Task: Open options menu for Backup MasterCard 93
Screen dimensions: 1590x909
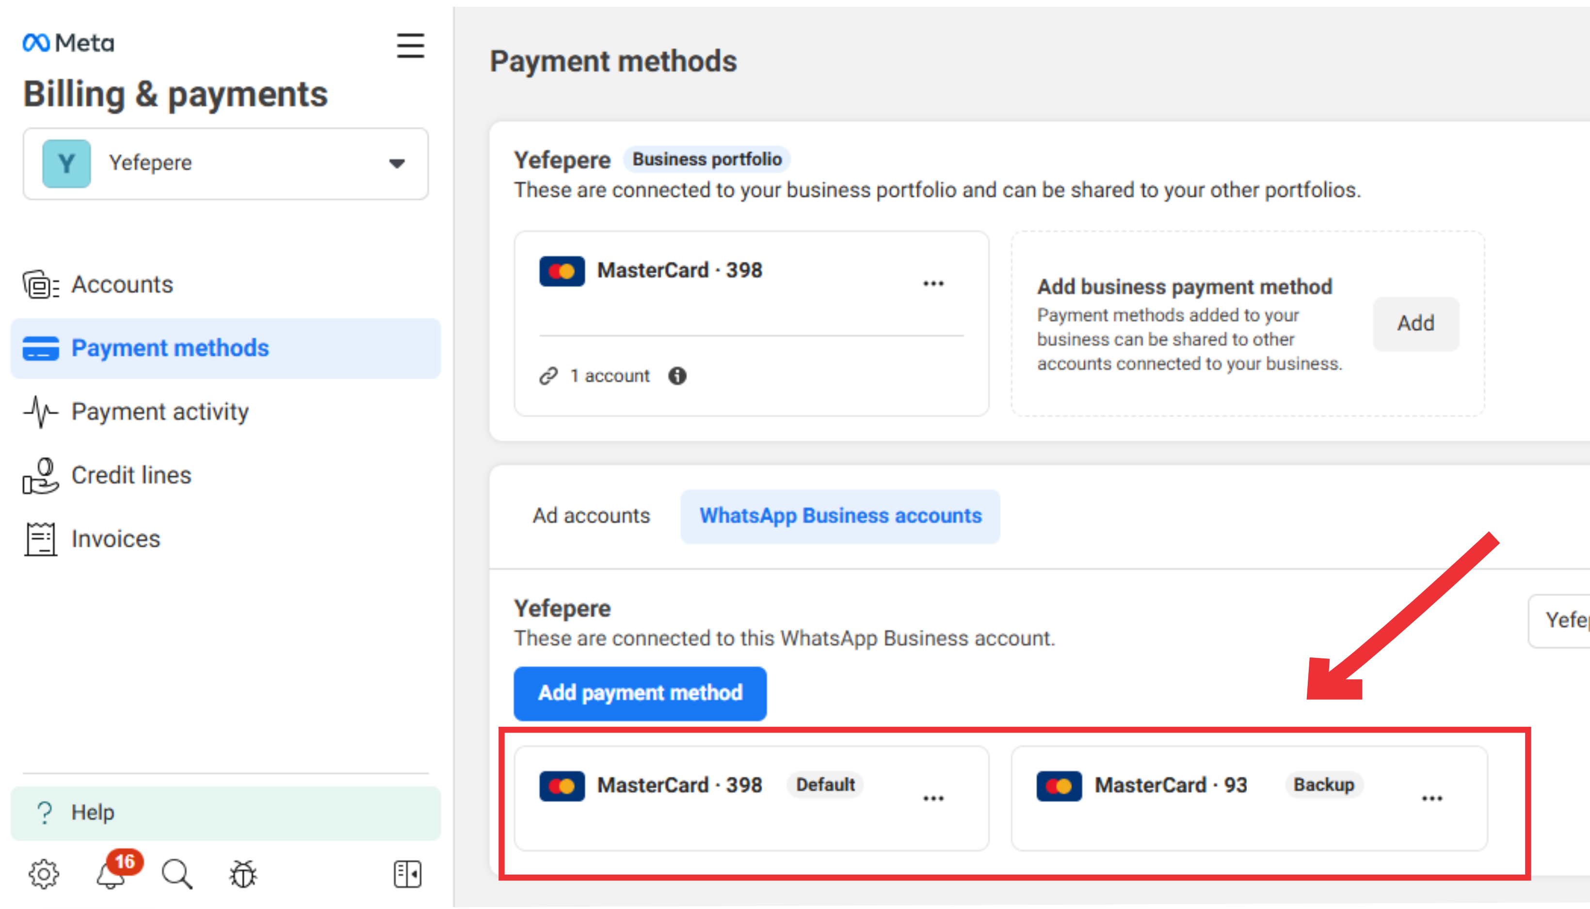Action: coord(1432,798)
